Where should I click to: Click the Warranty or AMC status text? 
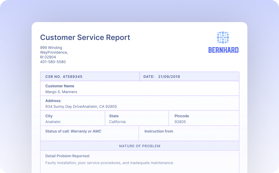pos(86,131)
